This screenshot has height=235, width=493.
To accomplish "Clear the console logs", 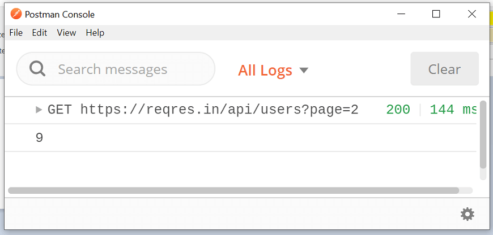I will pos(445,69).
